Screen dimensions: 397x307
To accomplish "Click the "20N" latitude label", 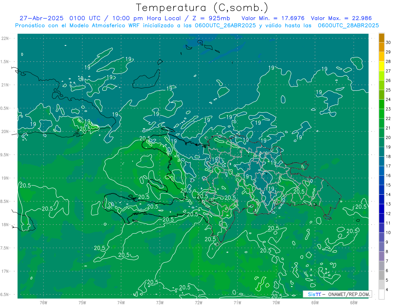I will (5, 131).
